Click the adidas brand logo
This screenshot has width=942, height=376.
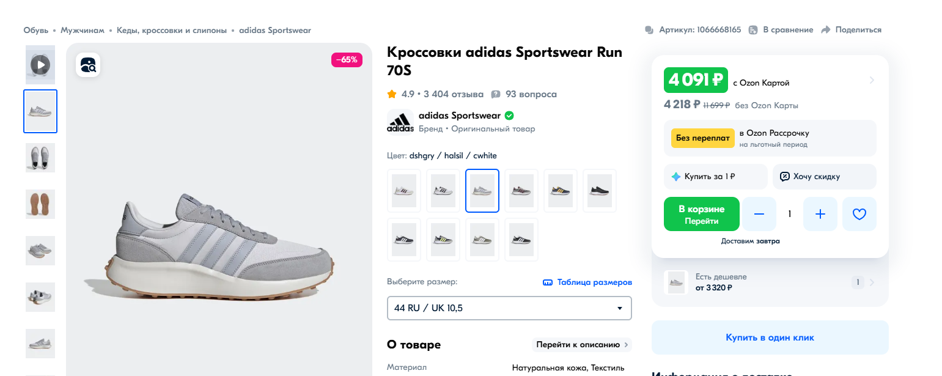(400, 122)
